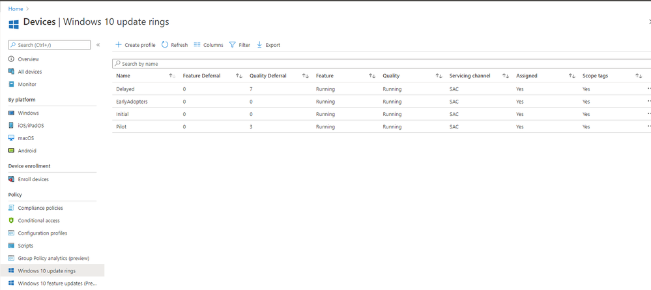Screen dimensions: 651x290
Task: Open Group Policy analytics (preview)
Action: (52, 258)
